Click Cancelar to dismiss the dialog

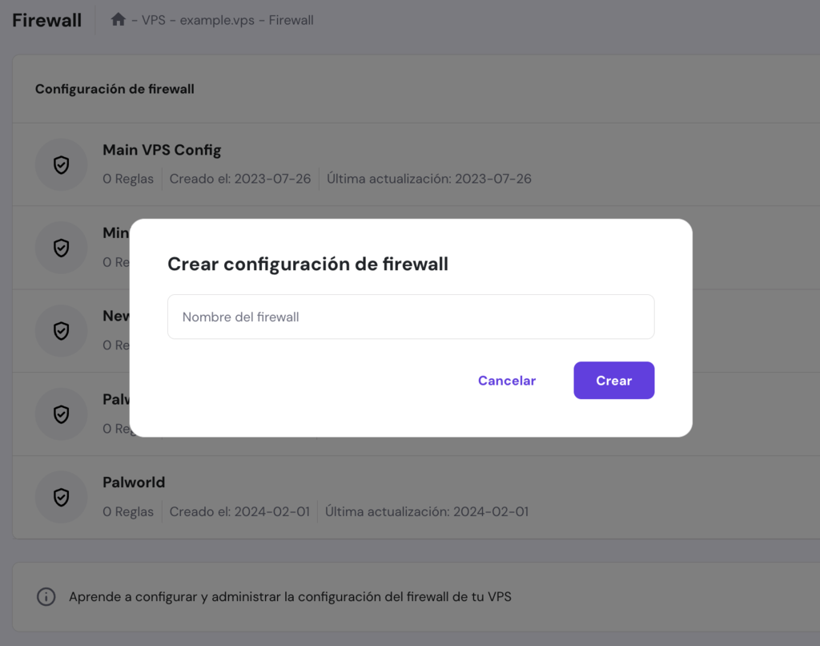(x=507, y=380)
